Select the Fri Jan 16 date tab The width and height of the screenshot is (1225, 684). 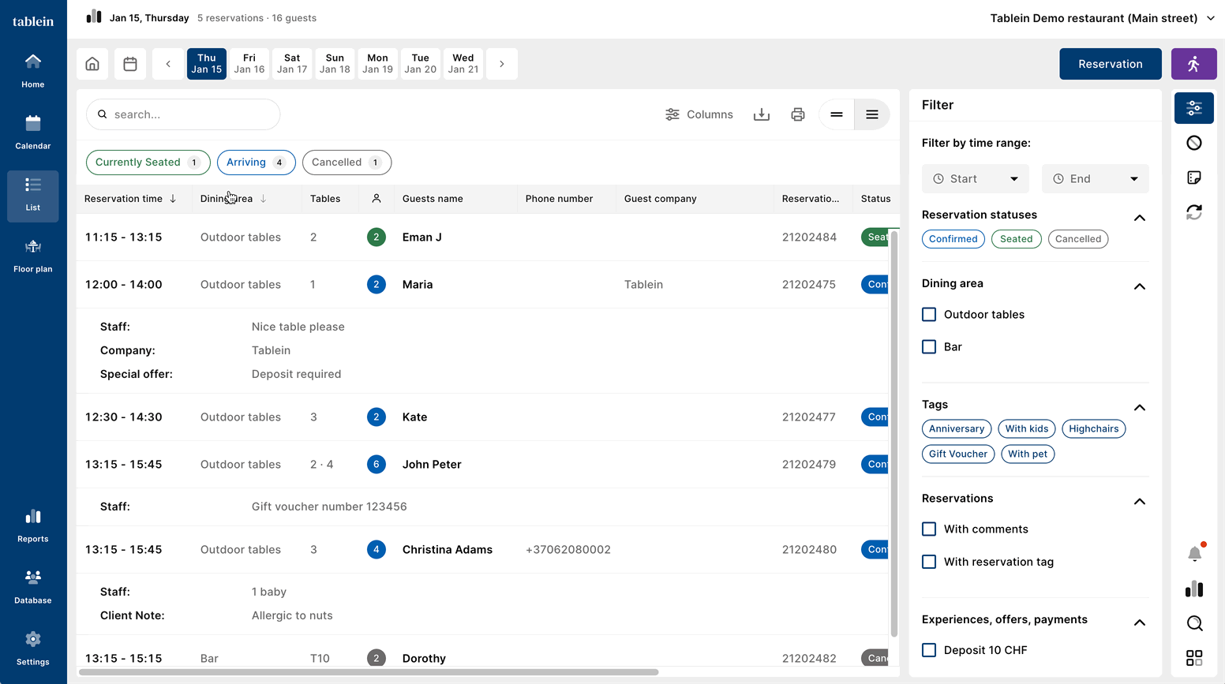(x=249, y=64)
